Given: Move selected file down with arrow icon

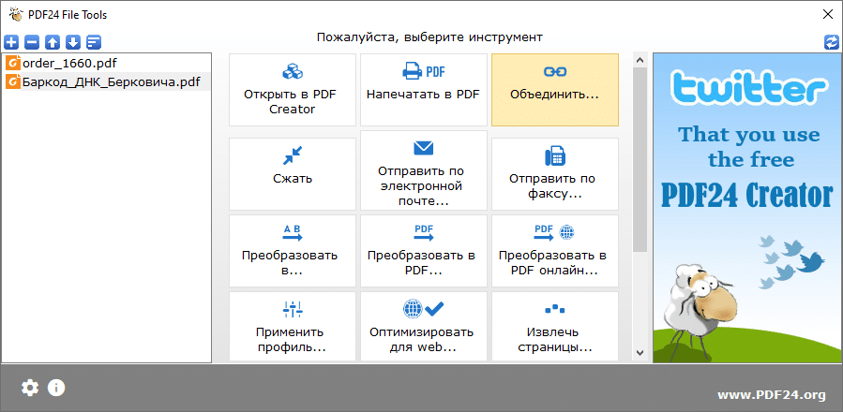Looking at the screenshot, I should [73, 42].
